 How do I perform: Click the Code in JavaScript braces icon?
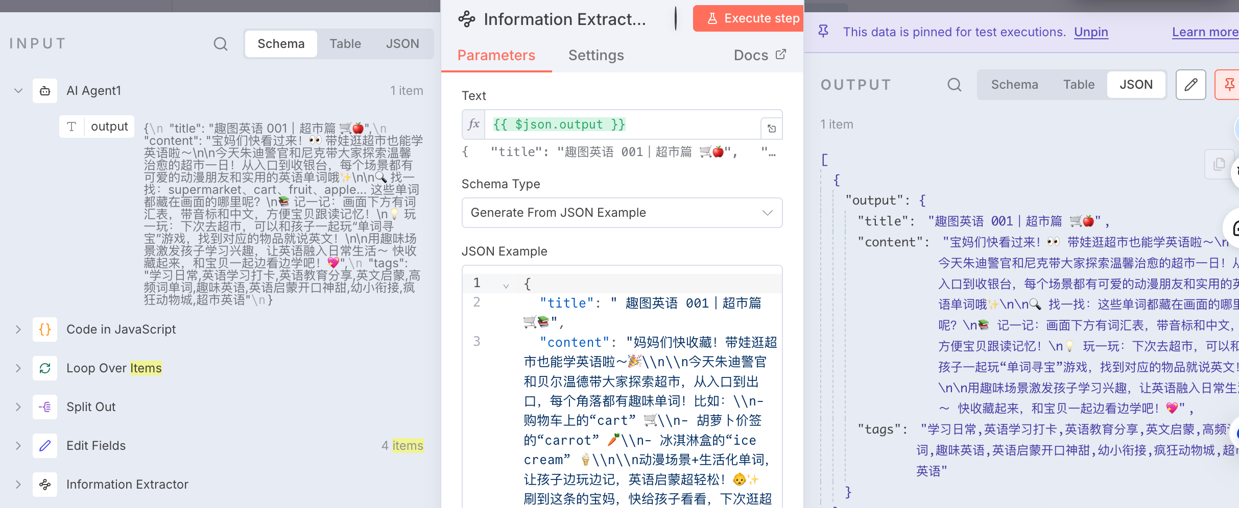coord(45,329)
